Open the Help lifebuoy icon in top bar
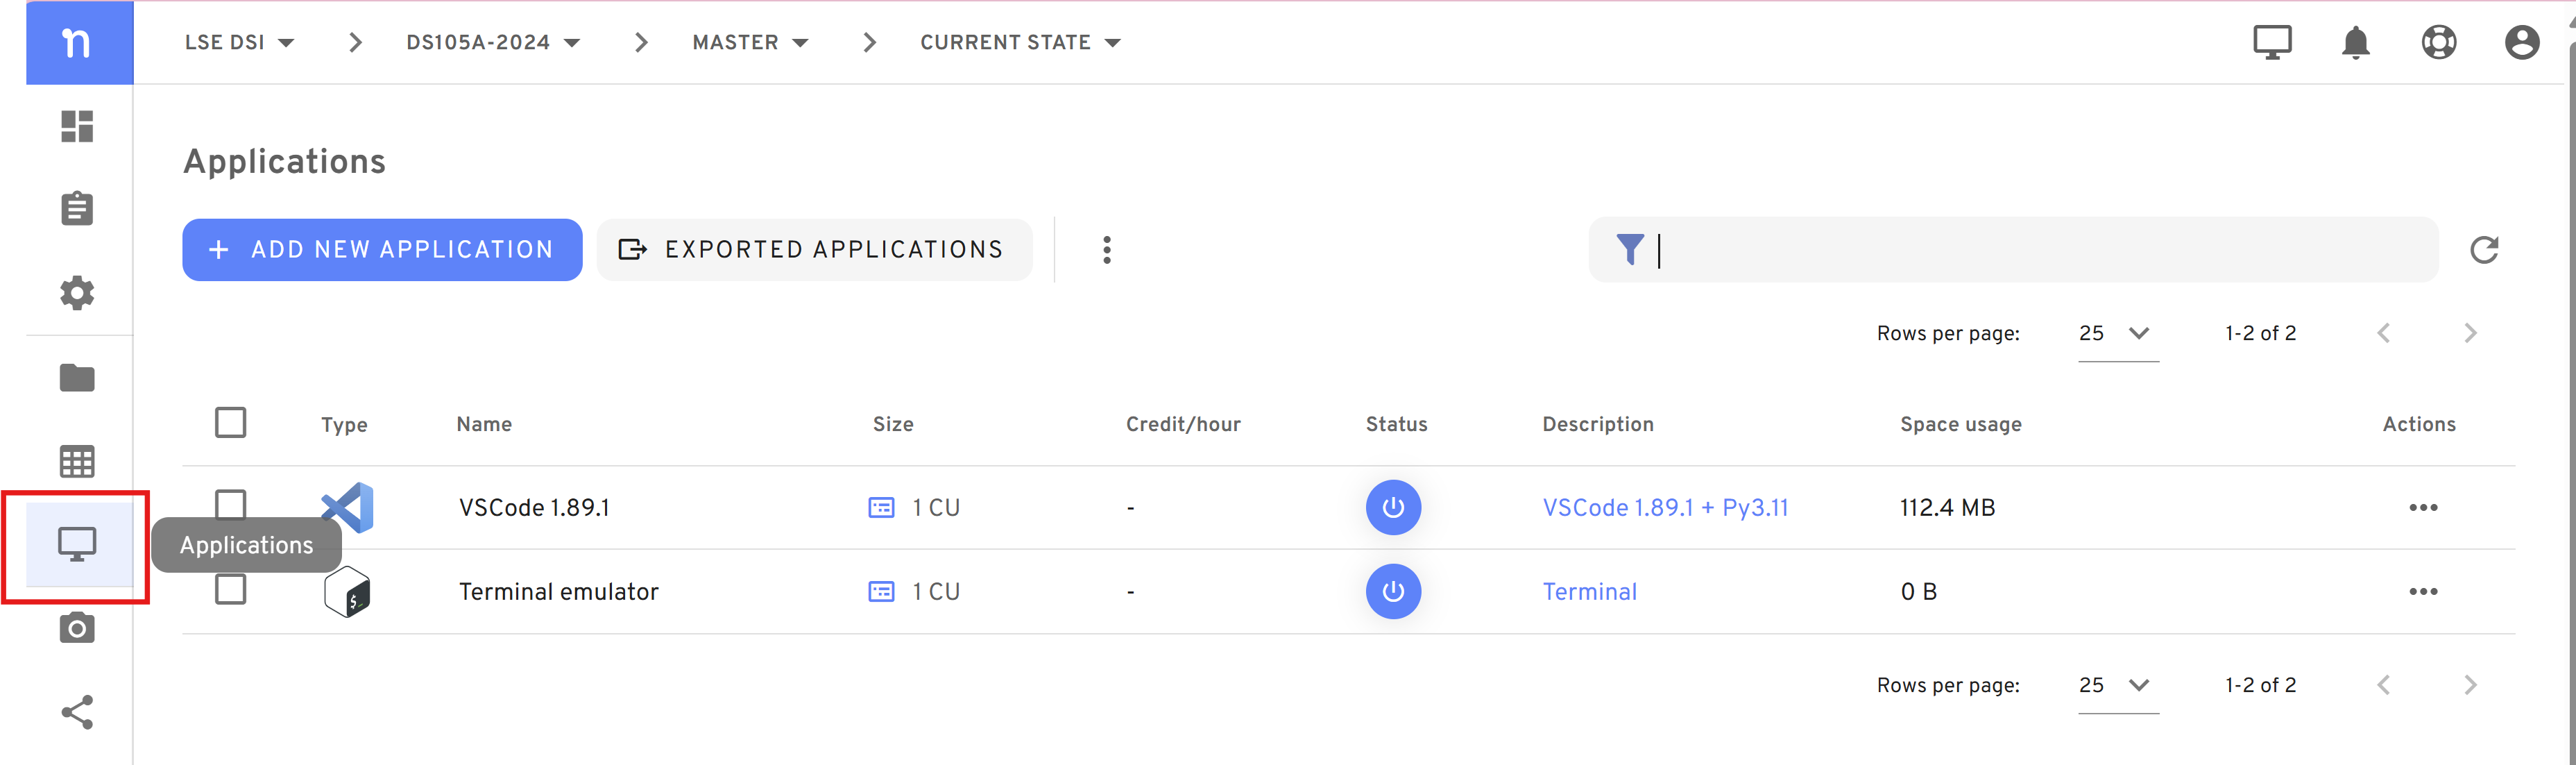The height and width of the screenshot is (765, 2576). [2438, 42]
